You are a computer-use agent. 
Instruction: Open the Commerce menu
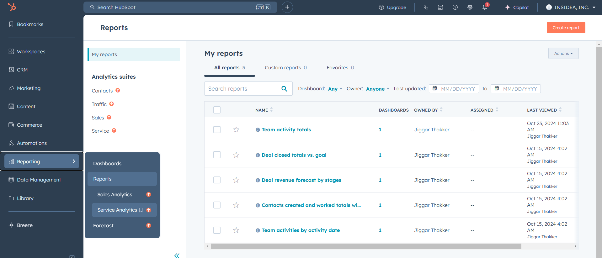coord(25,125)
